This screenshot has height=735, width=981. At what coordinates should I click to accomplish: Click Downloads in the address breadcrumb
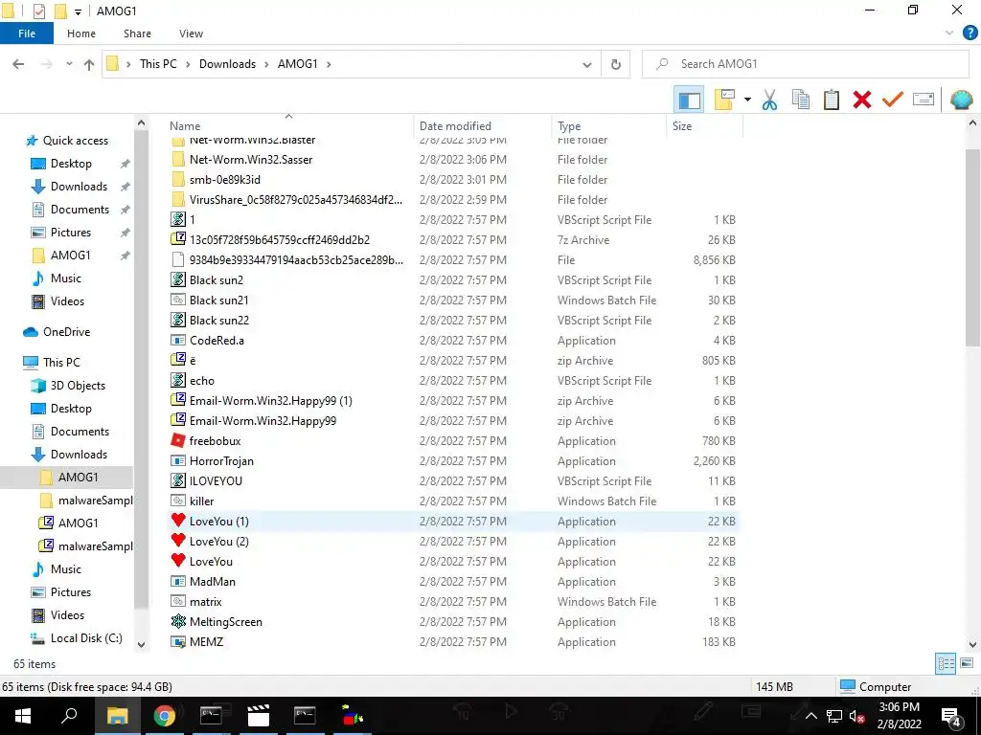pyautogui.click(x=227, y=64)
